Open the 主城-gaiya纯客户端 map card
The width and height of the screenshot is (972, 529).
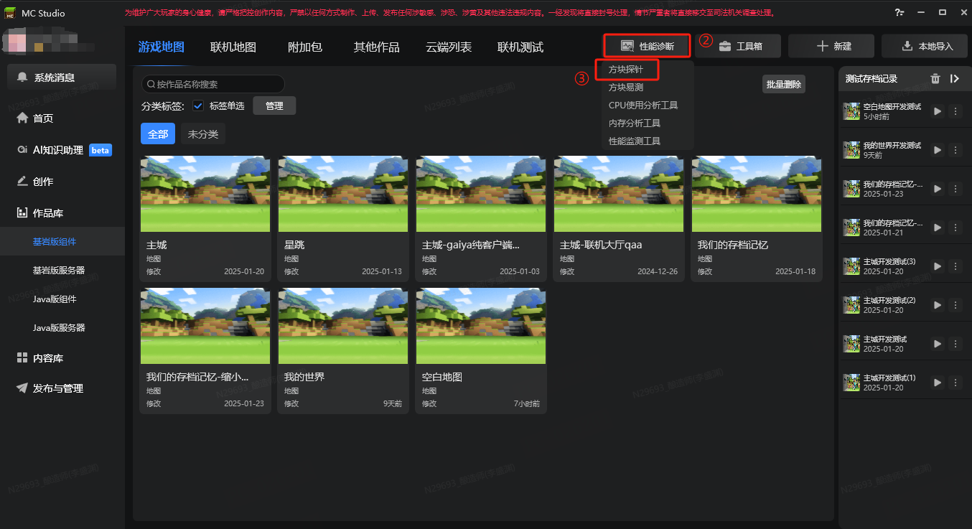[481, 219]
